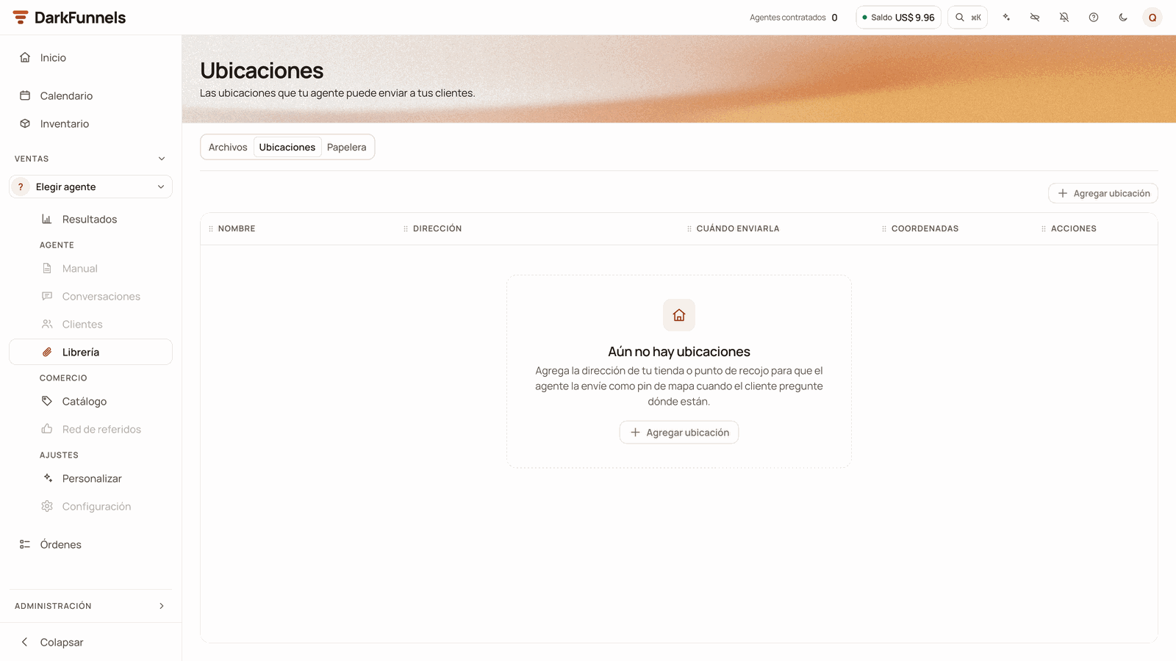This screenshot has width=1176, height=661.
Task: Click the 'Aún no hay ubicaciones' heading
Action: (x=679, y=352)
